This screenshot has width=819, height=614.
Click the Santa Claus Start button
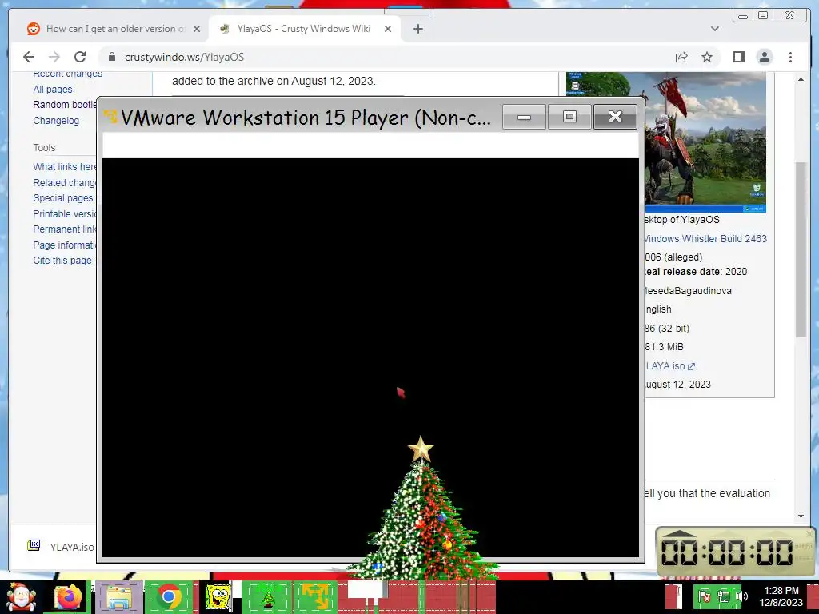pos(20,596)
